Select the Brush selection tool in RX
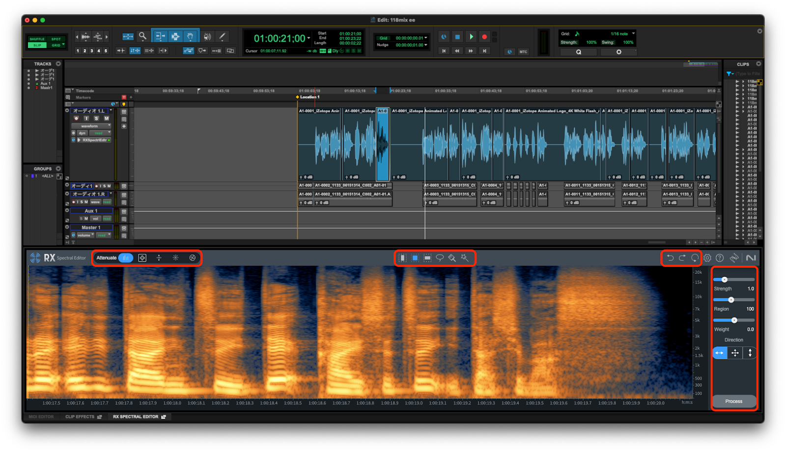Viewport: 786px width, 452px height. pos(452,258)
